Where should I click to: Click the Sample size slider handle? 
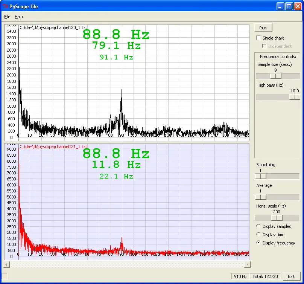tap(276, 76)
